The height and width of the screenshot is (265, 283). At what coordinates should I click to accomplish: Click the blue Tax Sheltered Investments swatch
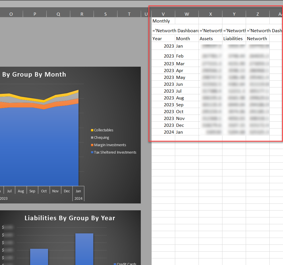tap(92, 152)
